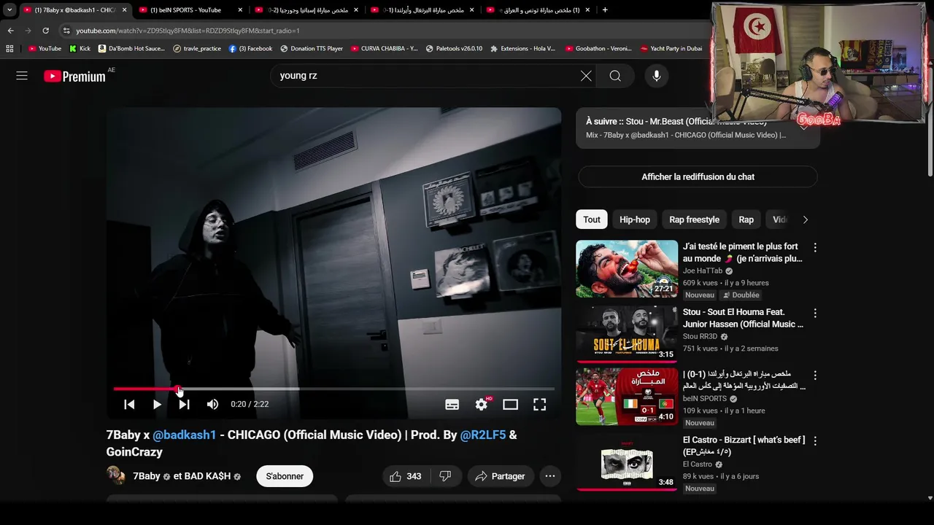
Task: Select the Hip-hop filter chip
Action: (x=635, y=219)
